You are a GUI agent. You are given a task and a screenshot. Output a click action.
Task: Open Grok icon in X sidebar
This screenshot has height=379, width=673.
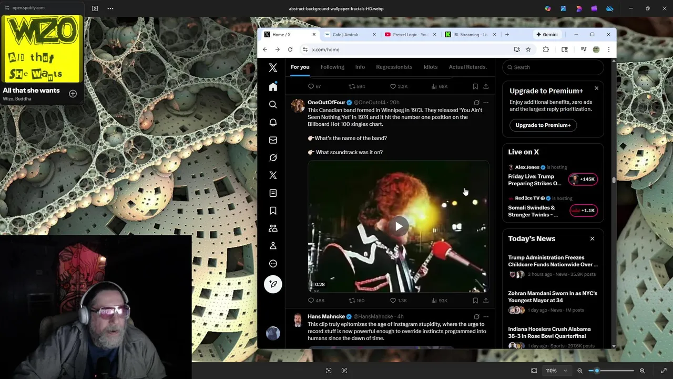pos(273,157)
